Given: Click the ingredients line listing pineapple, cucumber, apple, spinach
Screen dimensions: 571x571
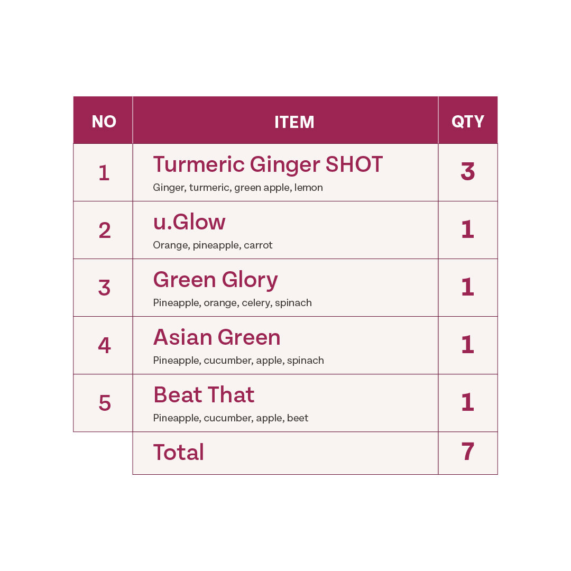Looking at the screenshot, I should (238, 361).
